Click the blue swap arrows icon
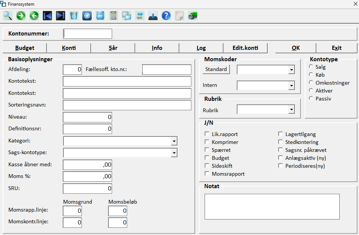 pyautogui.click(x=140, y=16)
